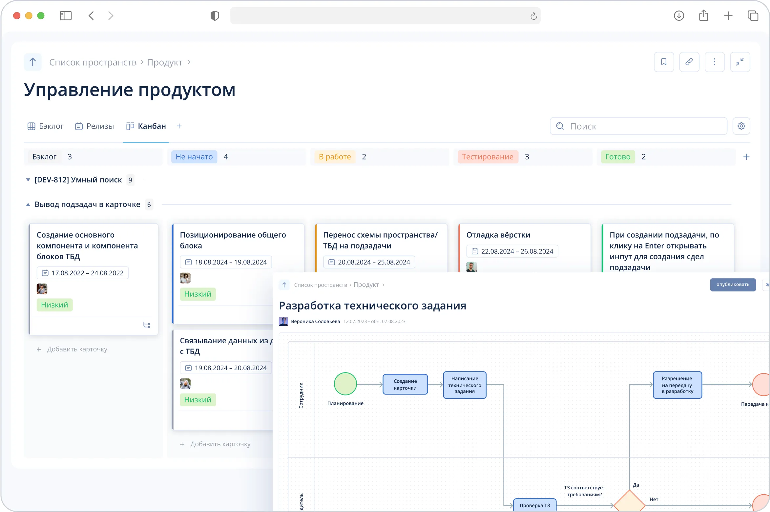
Task: Add a new kanban column with plus
Action: tap(746, 157)
